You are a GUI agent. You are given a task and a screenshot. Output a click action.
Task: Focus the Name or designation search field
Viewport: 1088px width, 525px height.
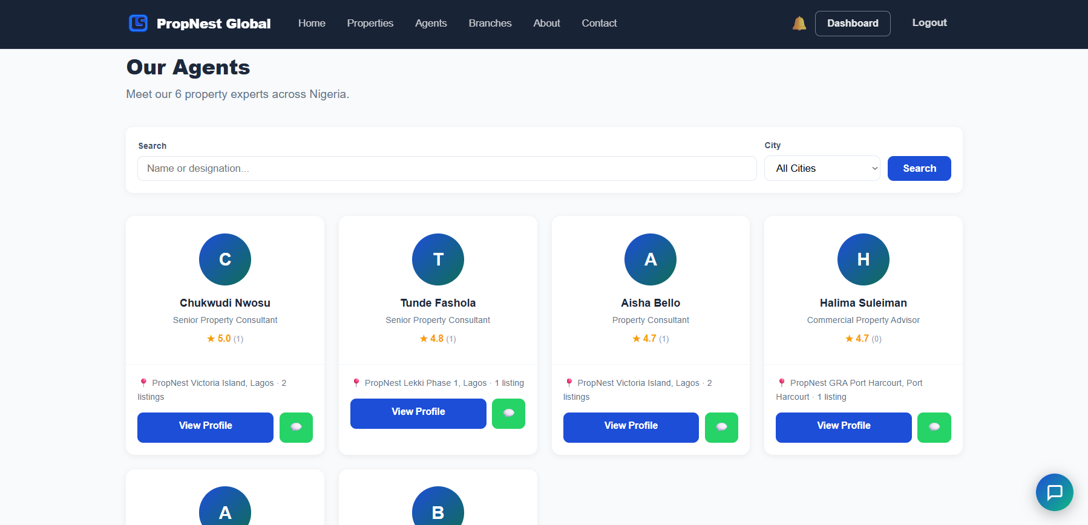tap(447, 168)
